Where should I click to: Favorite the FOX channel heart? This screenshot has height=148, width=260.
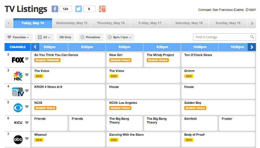27,59
